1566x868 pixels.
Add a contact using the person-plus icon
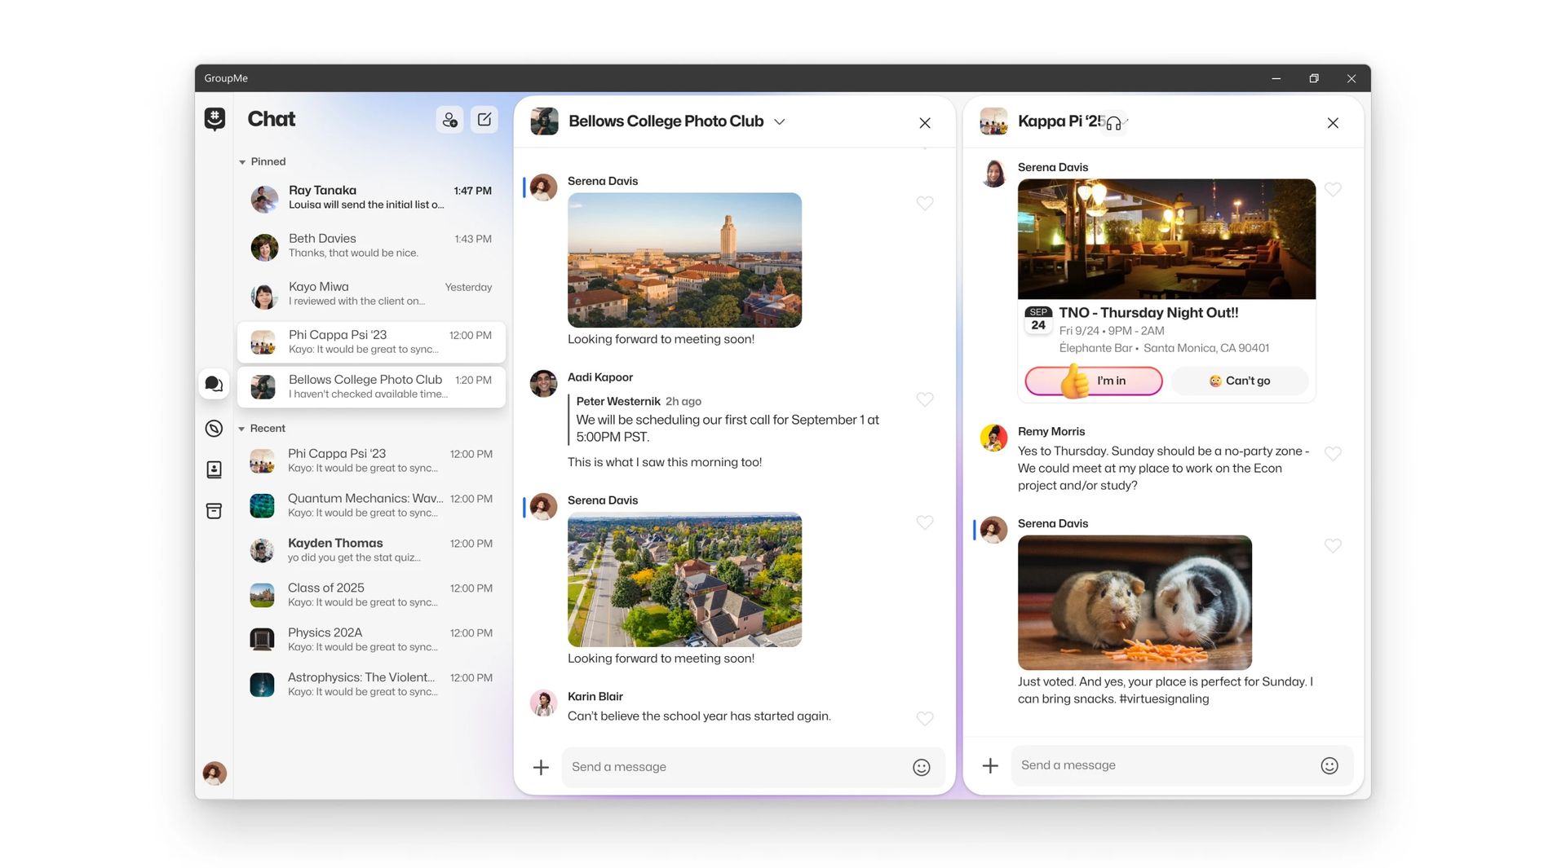449,119
